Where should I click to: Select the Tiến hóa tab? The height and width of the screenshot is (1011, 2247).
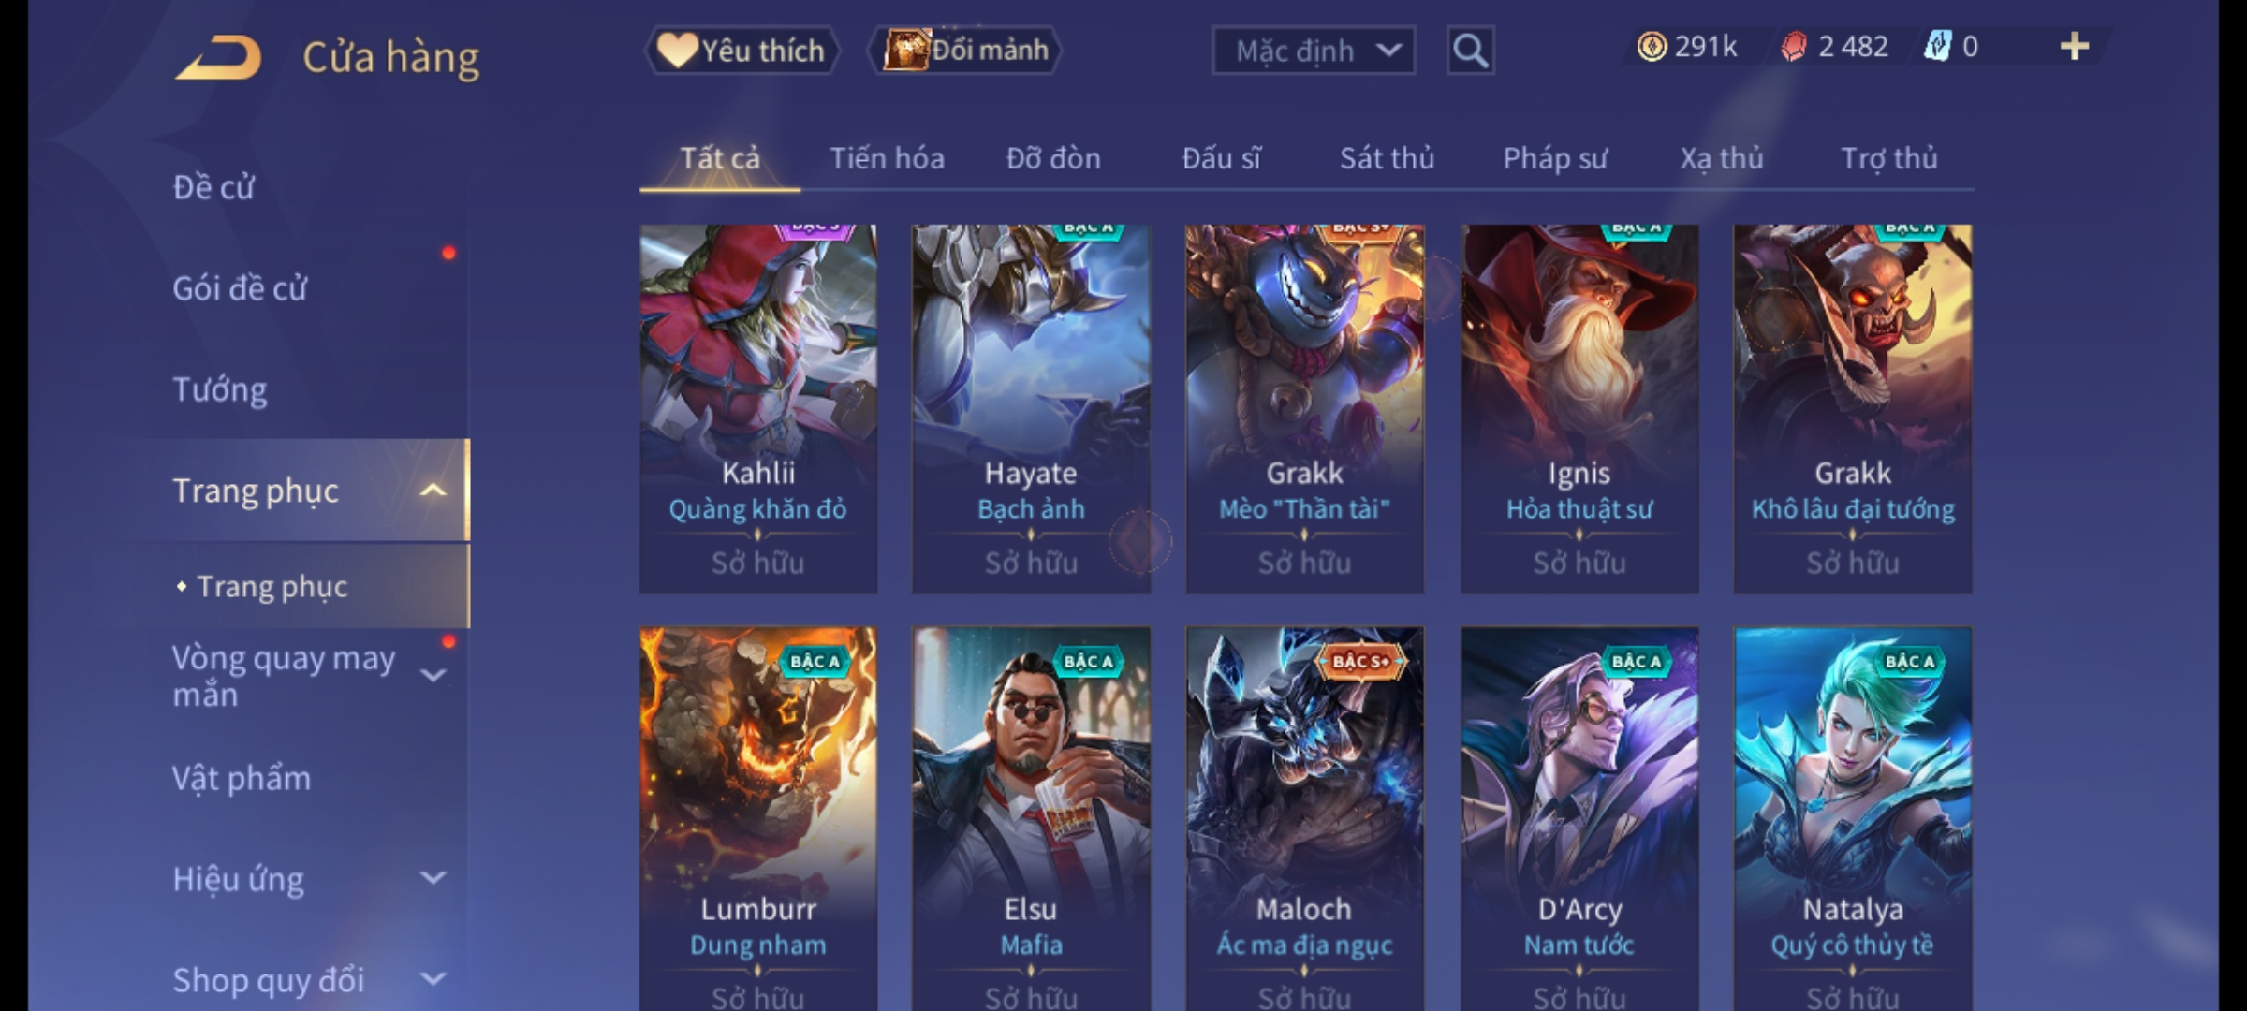(887, 158)
